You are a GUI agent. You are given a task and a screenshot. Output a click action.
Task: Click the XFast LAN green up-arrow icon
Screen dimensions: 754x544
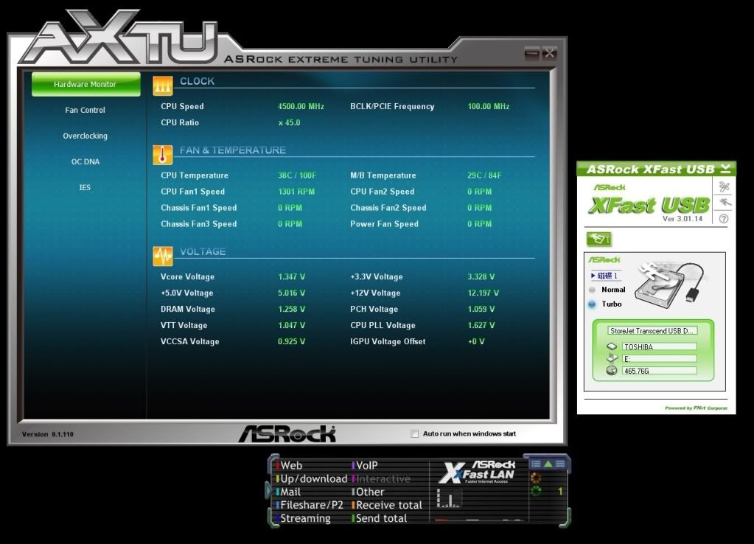click(x=548, y=464)
